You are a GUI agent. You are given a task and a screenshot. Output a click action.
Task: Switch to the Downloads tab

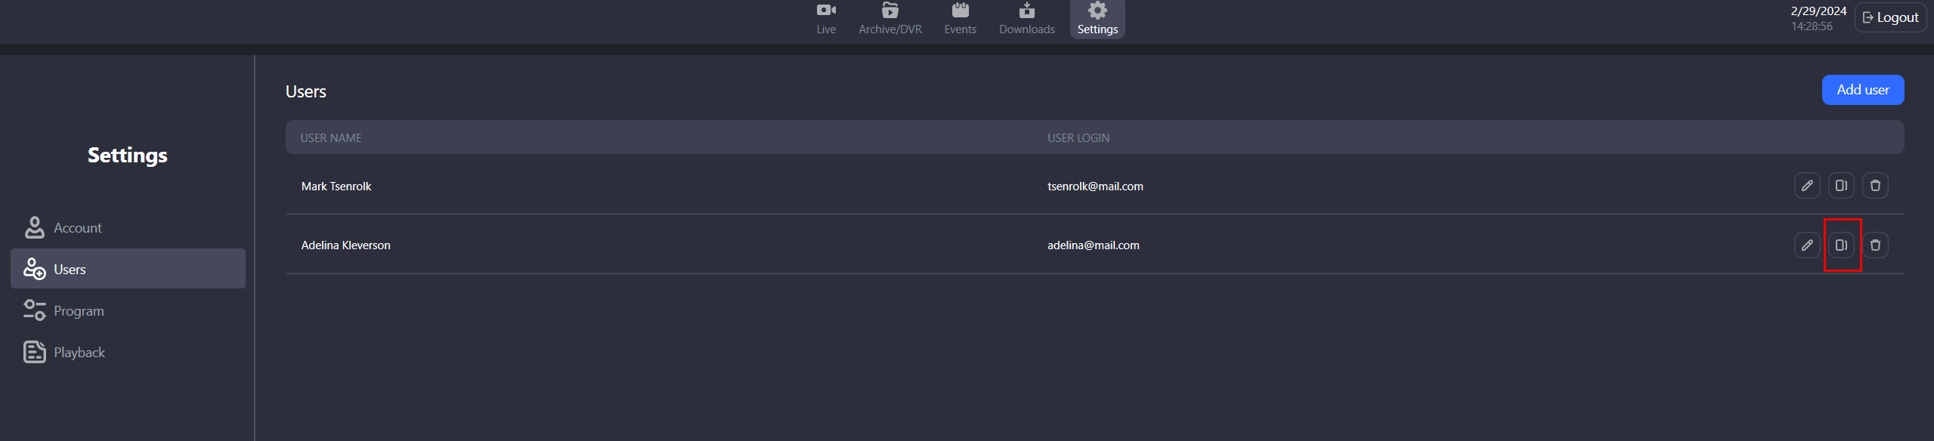click(x=1026, y=19)
